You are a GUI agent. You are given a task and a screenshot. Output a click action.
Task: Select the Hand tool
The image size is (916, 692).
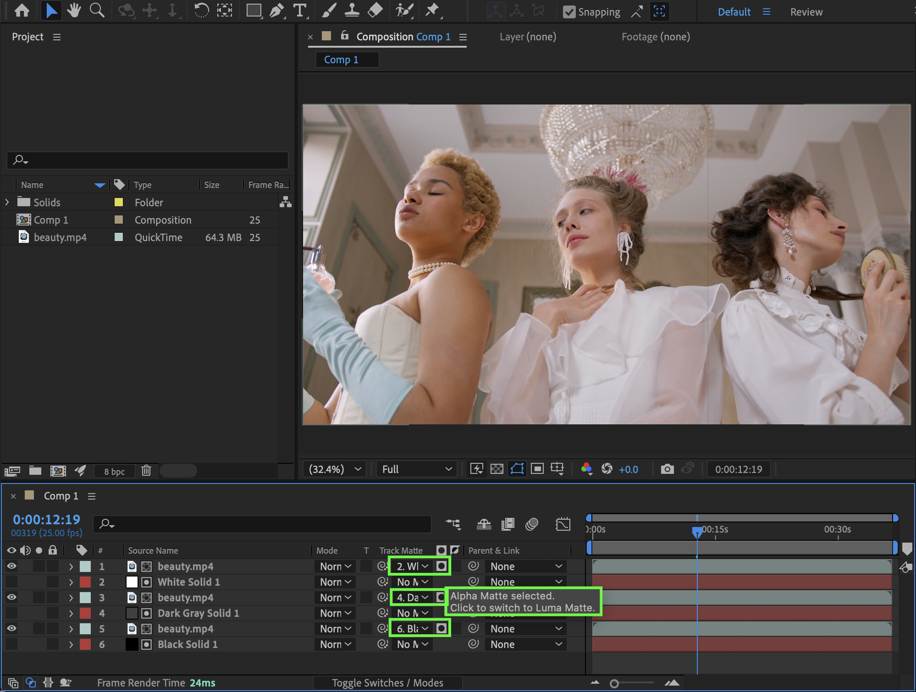73,10
